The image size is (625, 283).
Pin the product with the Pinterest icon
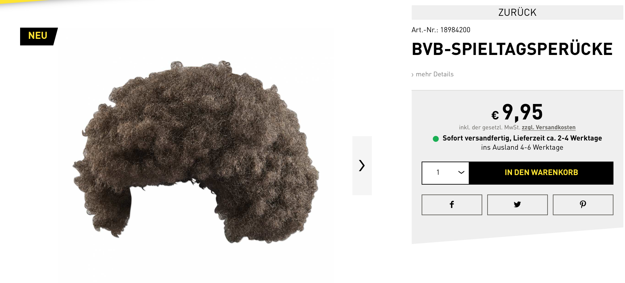coord(583,205)
